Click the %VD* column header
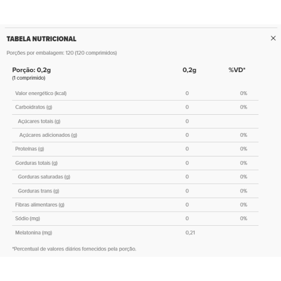The height and width of the screenshot is (281, 281). pos(237,70)
